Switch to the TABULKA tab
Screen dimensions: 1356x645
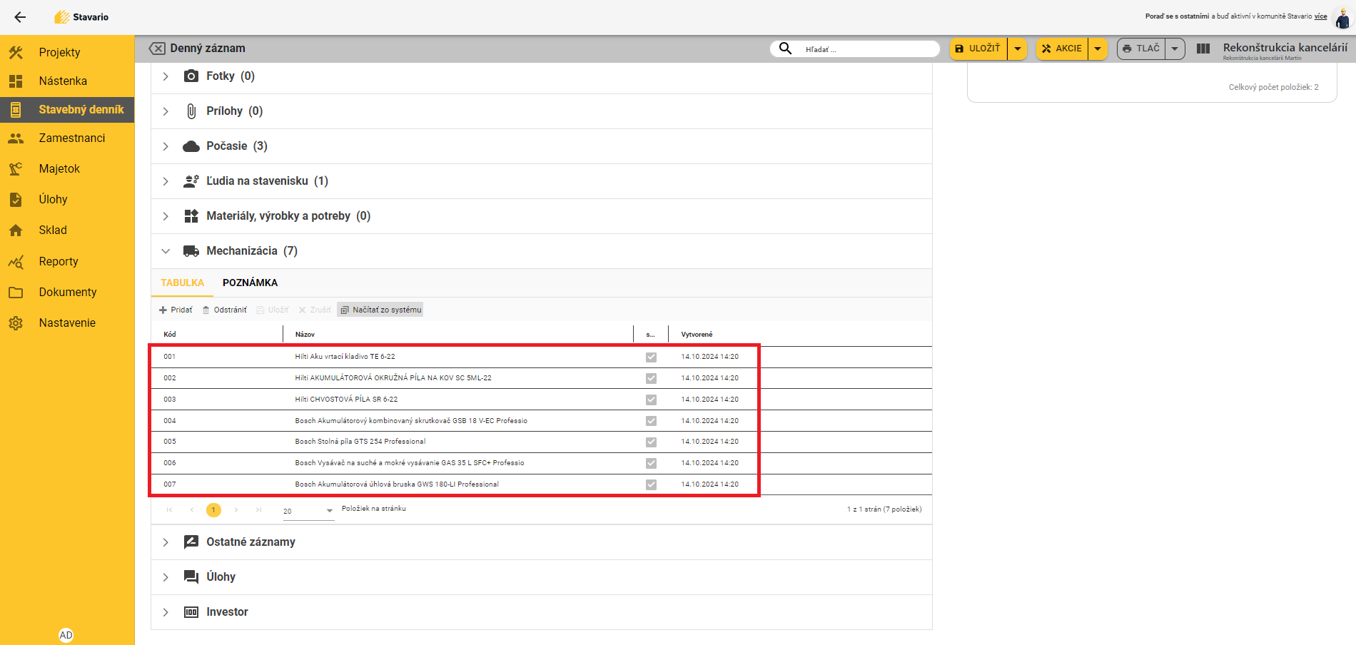[x=183, y=283]
